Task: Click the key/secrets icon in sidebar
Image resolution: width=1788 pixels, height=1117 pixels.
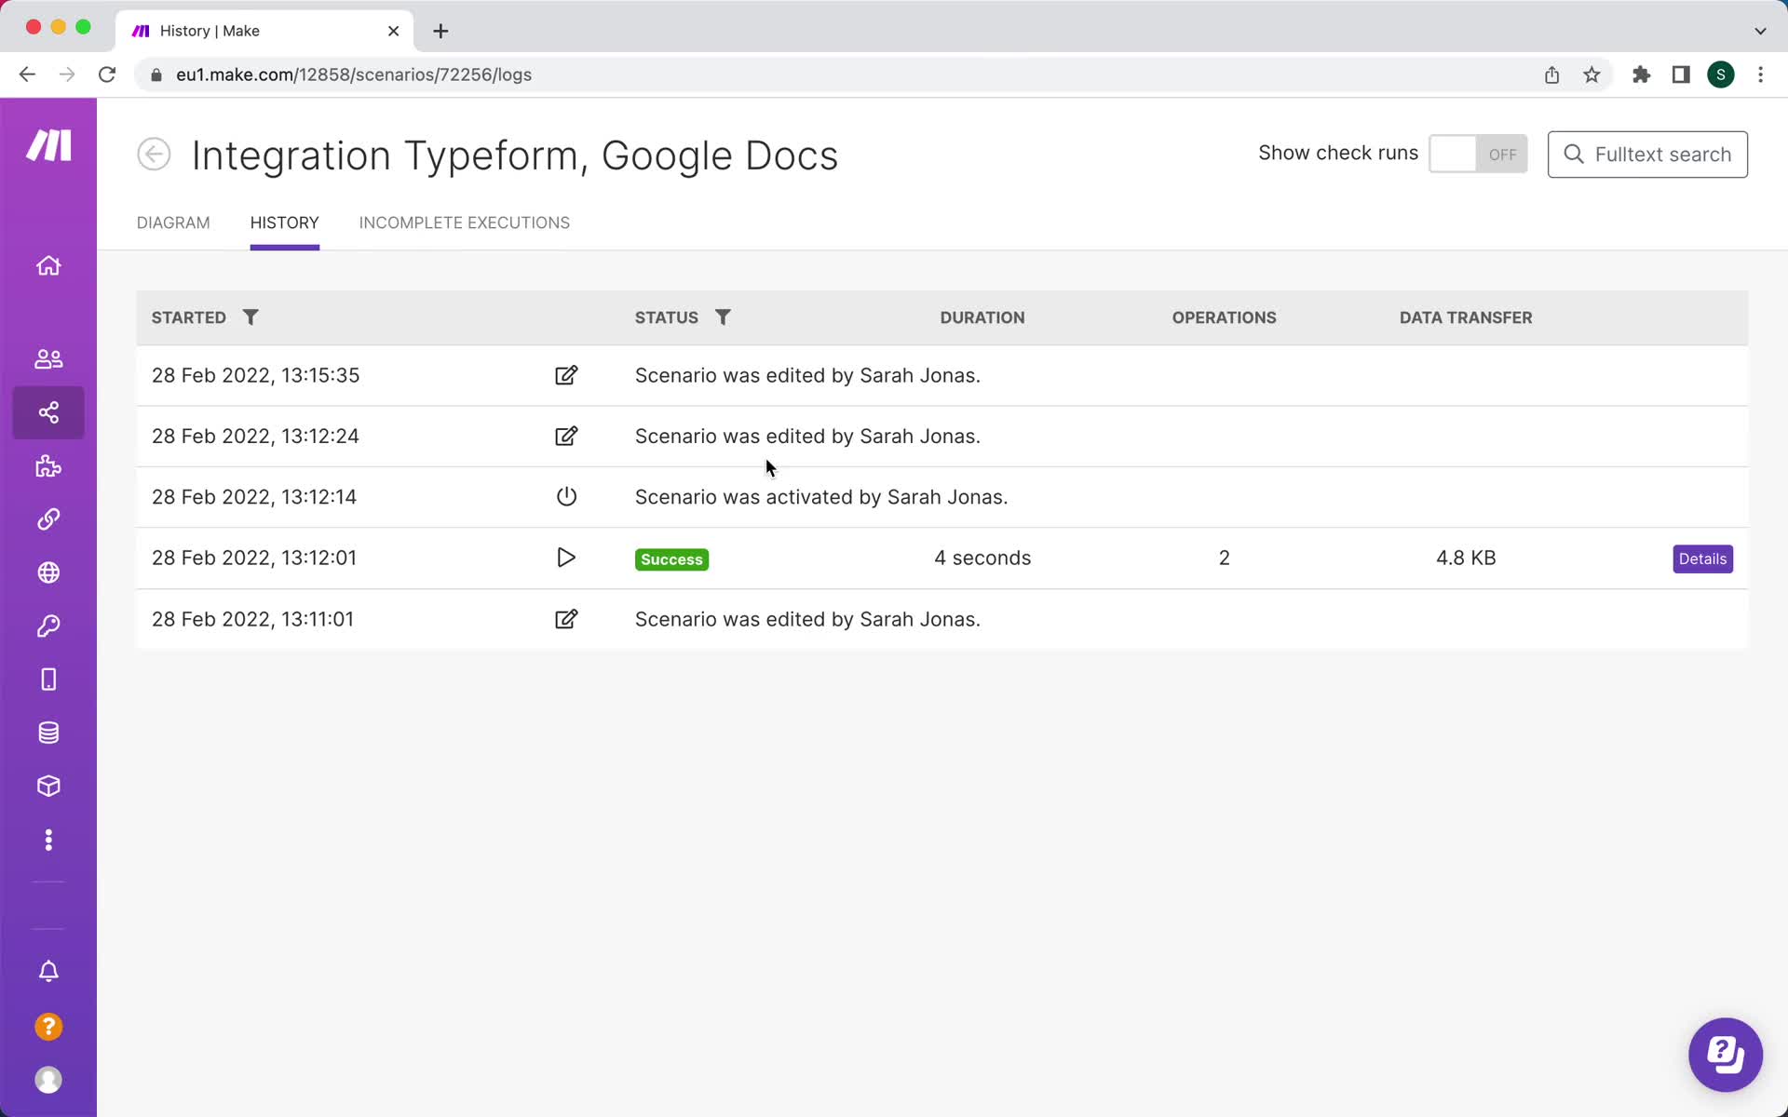Action: (x=47, y=626)
